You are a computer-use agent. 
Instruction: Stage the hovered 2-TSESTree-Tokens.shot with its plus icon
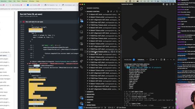117,52
